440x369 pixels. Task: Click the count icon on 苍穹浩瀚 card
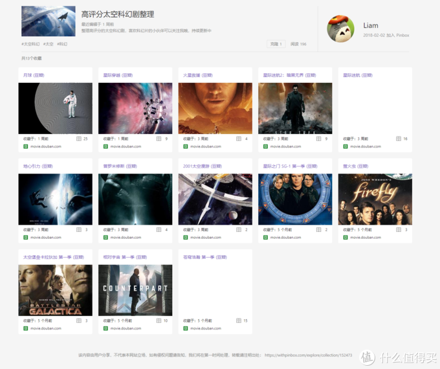239,320
